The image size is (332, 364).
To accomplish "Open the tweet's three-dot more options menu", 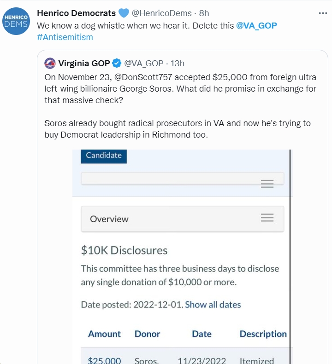I will (x=323, y=13).
